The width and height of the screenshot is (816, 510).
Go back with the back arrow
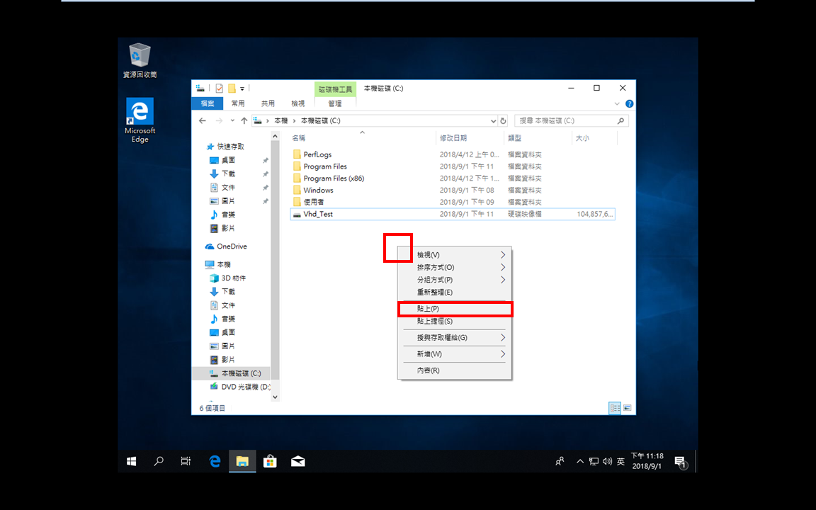pos(203,120)
